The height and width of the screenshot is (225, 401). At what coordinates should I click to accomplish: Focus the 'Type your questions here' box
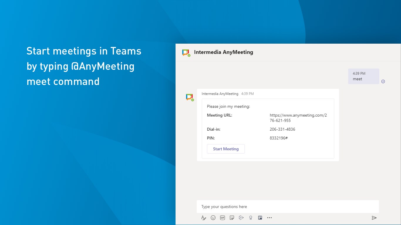pos(288,207)
